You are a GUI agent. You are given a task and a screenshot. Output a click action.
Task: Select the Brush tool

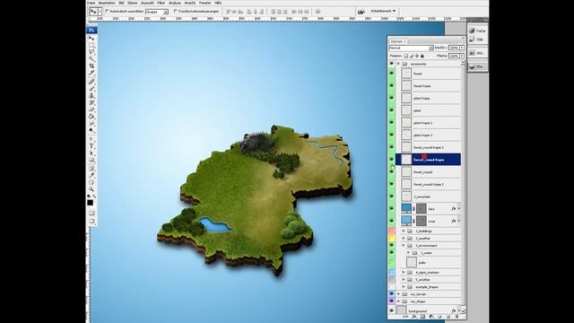point(91,88)
